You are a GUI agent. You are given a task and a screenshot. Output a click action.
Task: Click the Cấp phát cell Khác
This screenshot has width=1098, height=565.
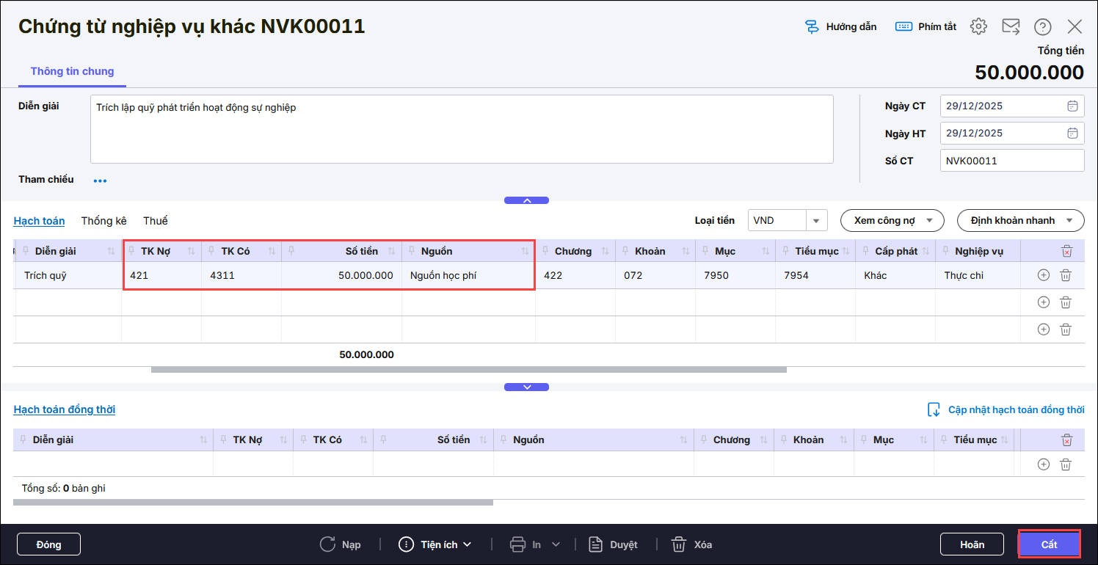pos(895,276)
